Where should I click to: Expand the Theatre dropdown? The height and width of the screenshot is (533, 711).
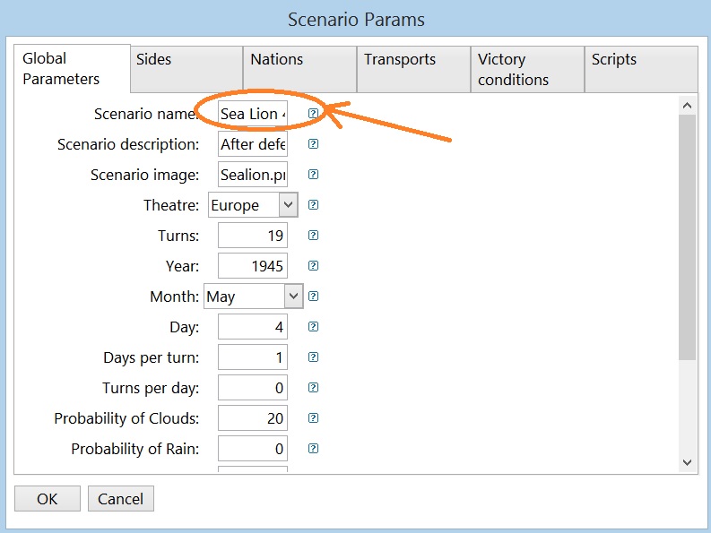coord(288,205)
